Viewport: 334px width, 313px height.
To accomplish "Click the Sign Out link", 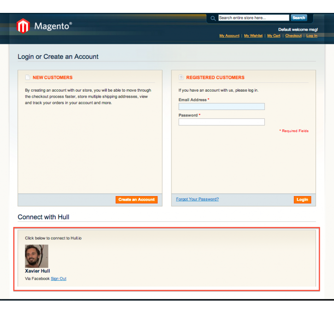I will [59, 278].
